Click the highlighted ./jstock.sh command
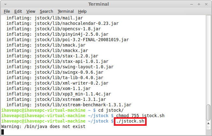This screenshot has height=136, width=212. (x=130, y=121)
